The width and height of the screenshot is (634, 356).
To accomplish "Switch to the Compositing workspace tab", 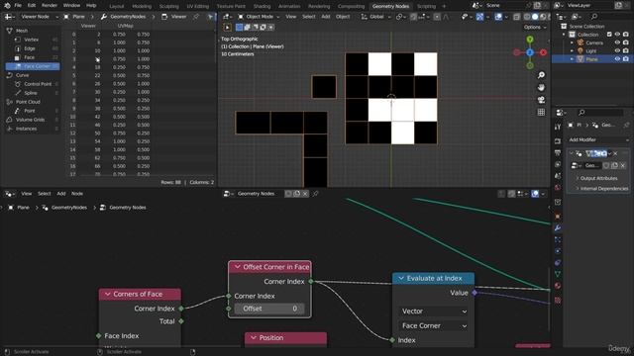I will click(x=351, y=6).
